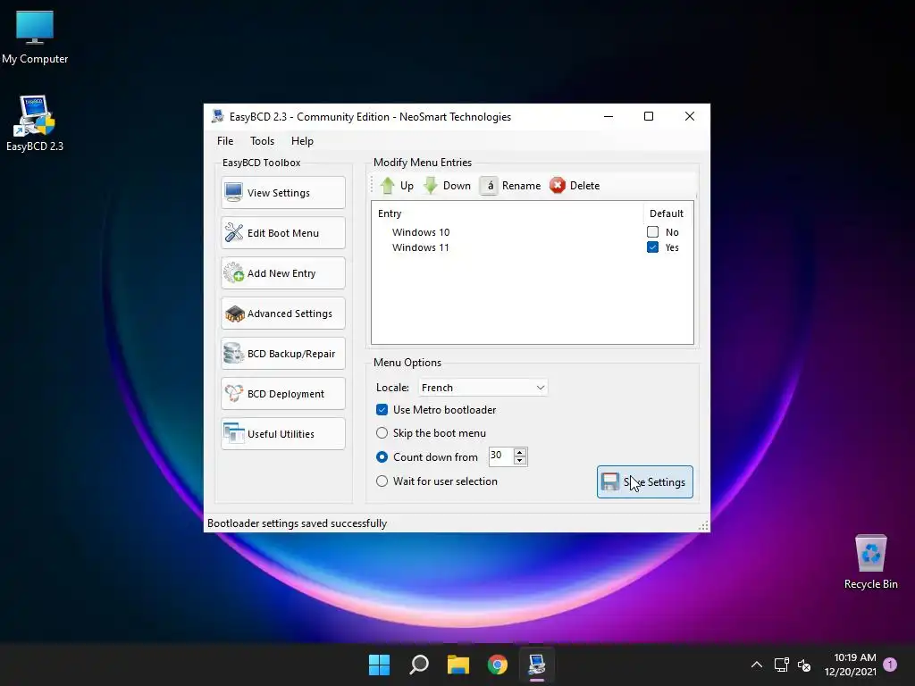Open View Settings in EasyBCD Toolbox

[x=283, y=193]
